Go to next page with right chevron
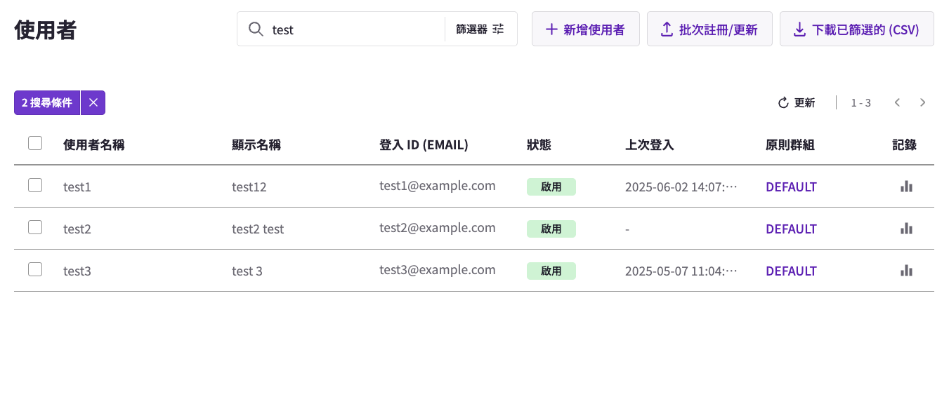 tap(923, 103)
